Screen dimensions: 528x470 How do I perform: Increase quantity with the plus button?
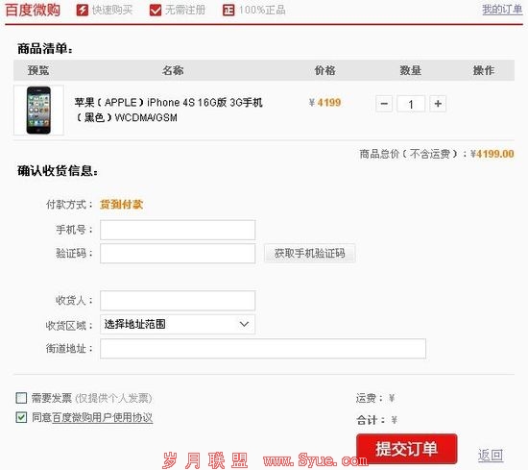pos(438,104)
